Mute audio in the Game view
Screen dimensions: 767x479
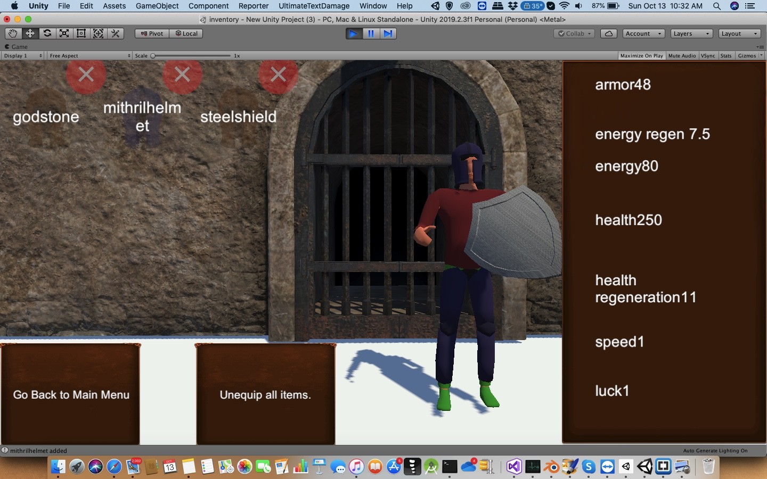682,55
